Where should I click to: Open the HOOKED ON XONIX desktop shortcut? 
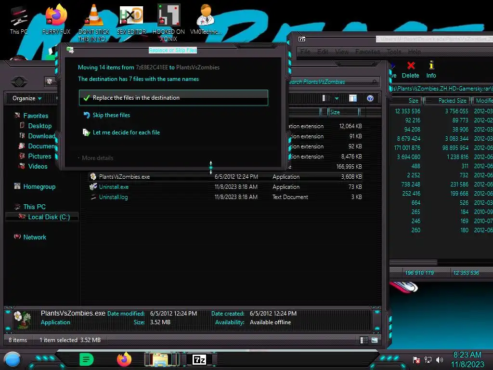pyautogui.click(x=169, y=23)
